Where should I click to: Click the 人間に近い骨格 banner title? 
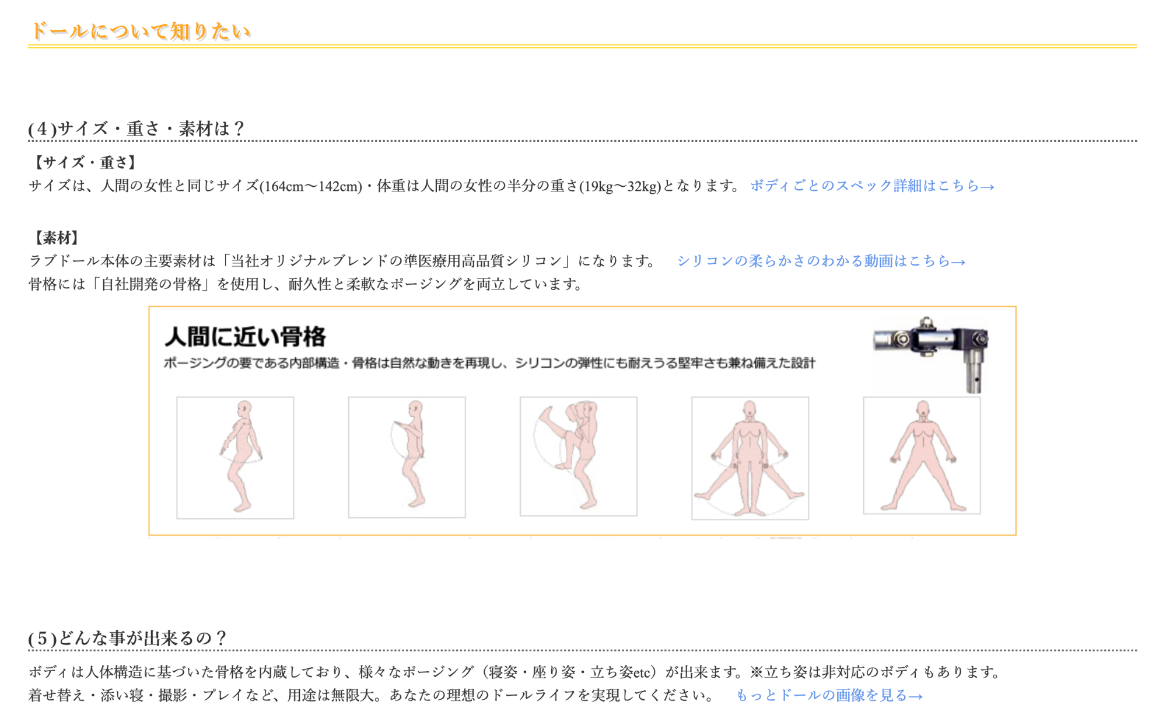pyautogui.click(x=245, y=337)
